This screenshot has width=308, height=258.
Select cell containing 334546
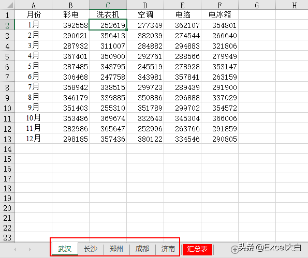[x=183, y=139]
